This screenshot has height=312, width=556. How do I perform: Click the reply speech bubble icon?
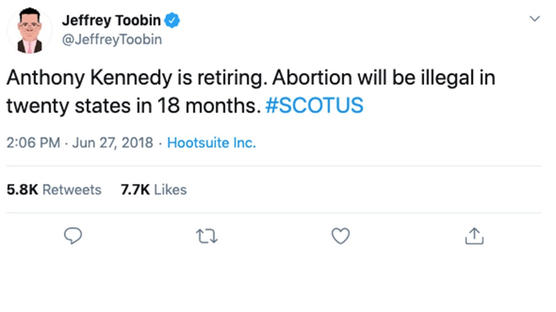point(72,236)
